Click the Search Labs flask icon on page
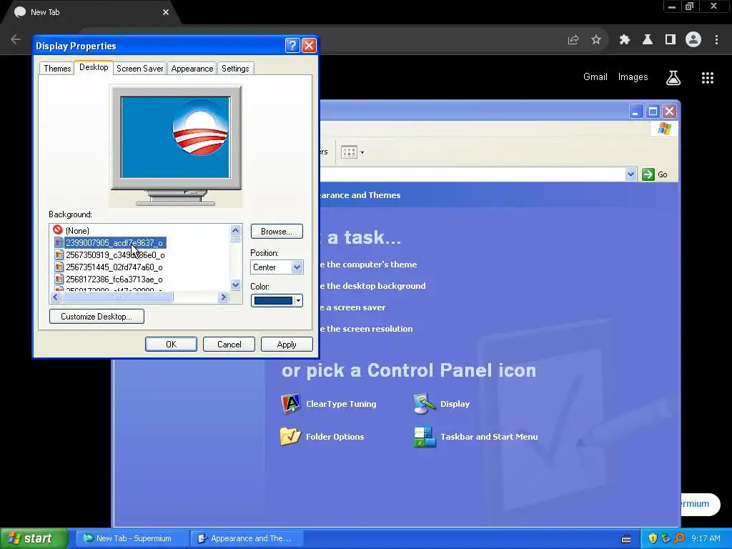Image resolution: width=732 pixels, height=549 pixels. pos(673,78)
